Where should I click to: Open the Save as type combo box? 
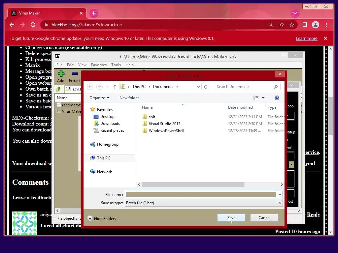204,203
